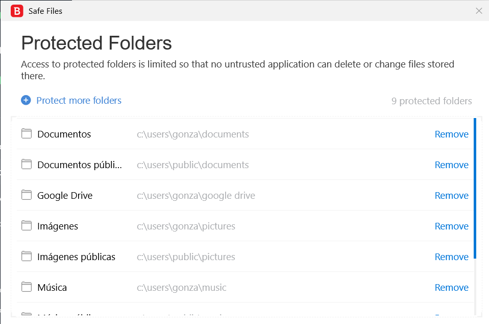The image size is (489, 324).
Task: Click the folder icon beside Documentos
Action: 27,134
